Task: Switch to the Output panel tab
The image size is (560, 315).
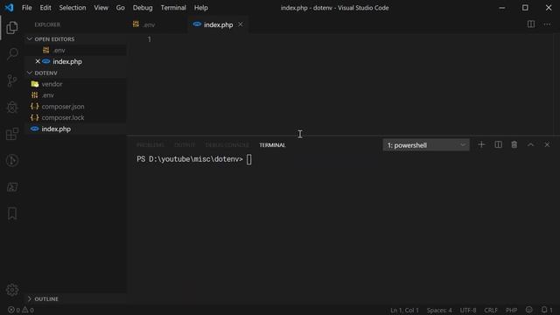Action: pyautogui.click(x=185, y=145)
